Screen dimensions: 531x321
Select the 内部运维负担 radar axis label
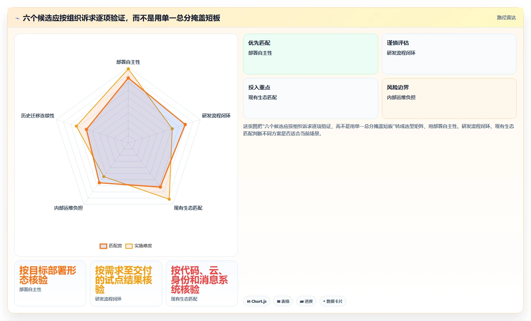[68, 208]
